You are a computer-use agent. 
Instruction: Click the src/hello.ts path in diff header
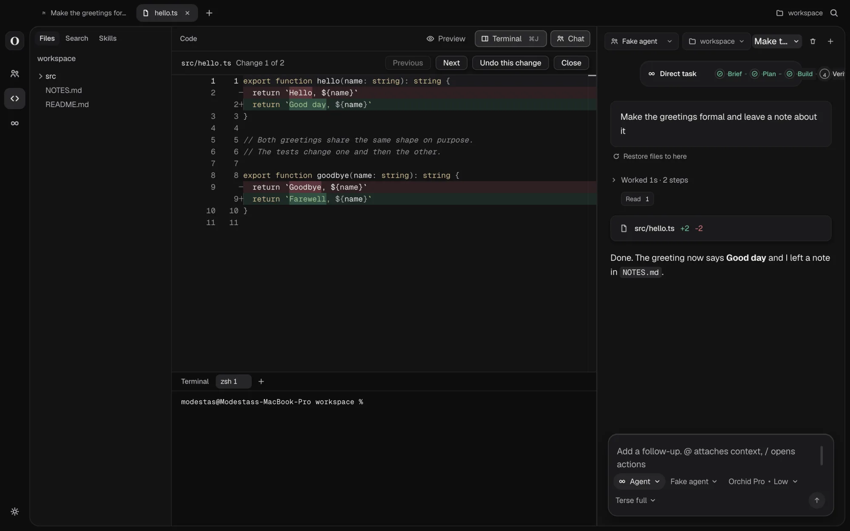[206, 63]
